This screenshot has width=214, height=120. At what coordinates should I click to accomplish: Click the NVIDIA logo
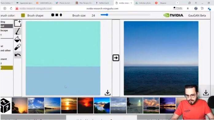pos(173,15)
